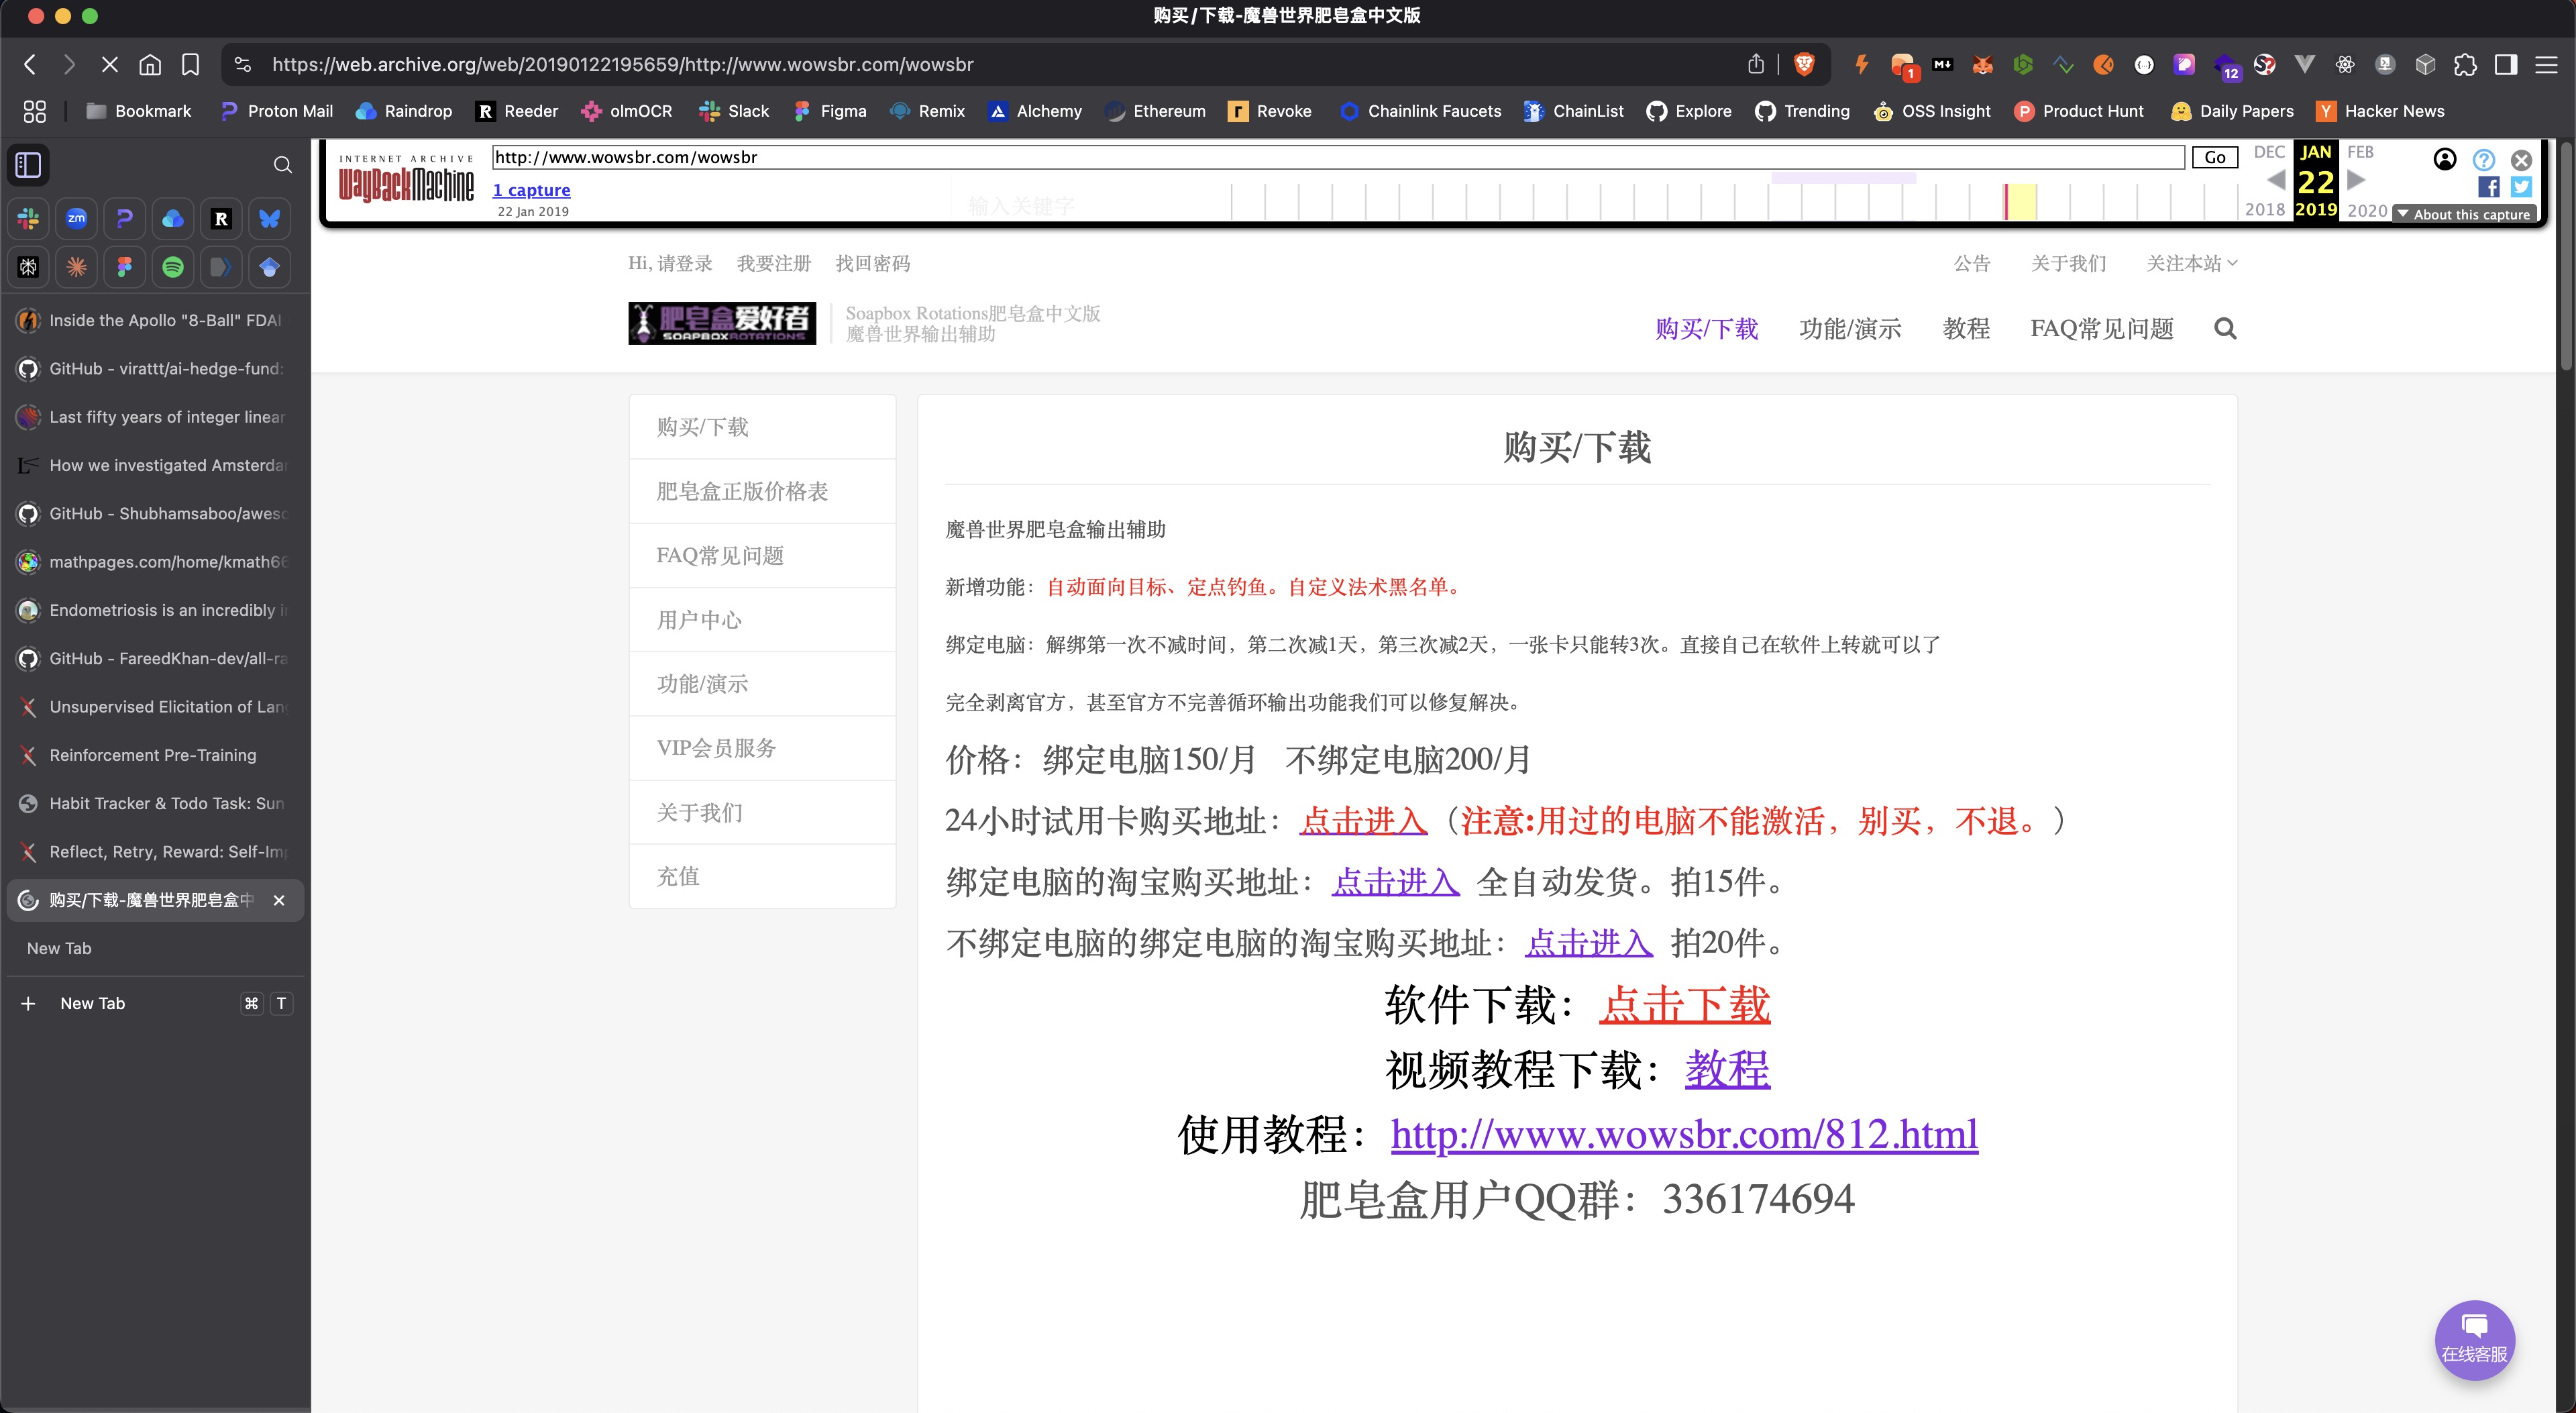Click the Wayback Machine help question mark icon
This screenshot has height=1413, width=2576.
[2483, 160]
